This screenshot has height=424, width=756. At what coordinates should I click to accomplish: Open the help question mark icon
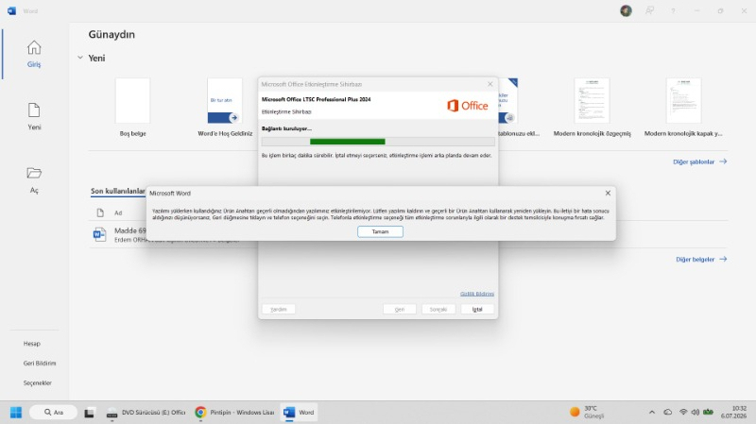coord(673,10)
